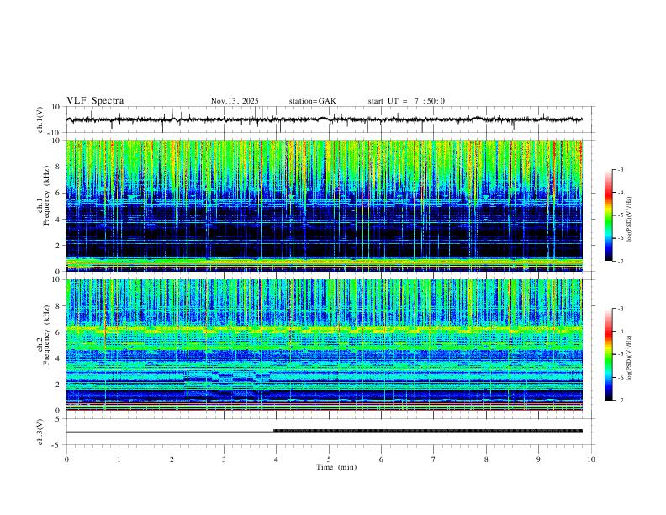Click the ch.2 spectrogram colorbar

pyautogui.click(x=608, y=354)
